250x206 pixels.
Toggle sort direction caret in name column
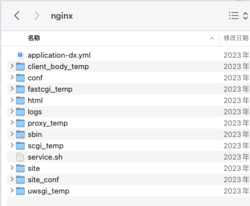click(212, 38)
